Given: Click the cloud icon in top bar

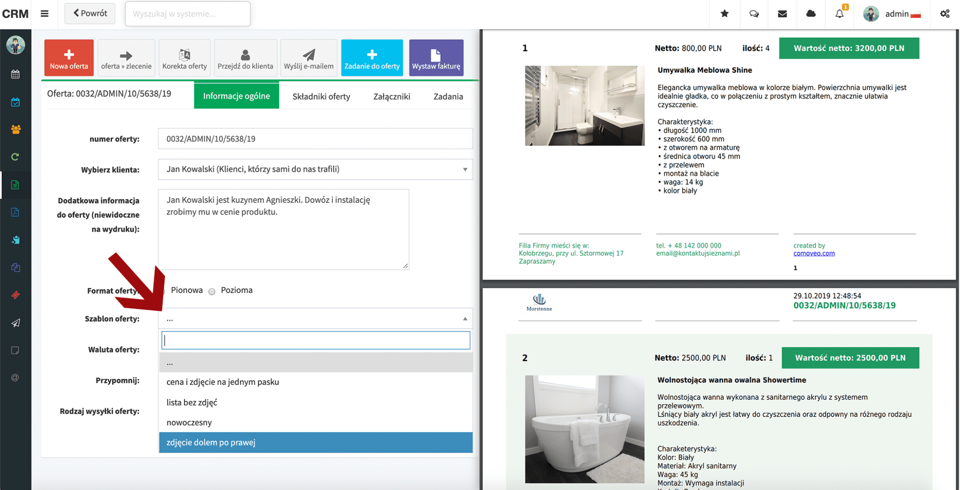Looking at the screenshot, I should [811, 14].
